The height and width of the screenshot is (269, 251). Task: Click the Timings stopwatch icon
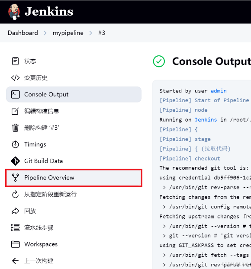click(x=15, y=144)
